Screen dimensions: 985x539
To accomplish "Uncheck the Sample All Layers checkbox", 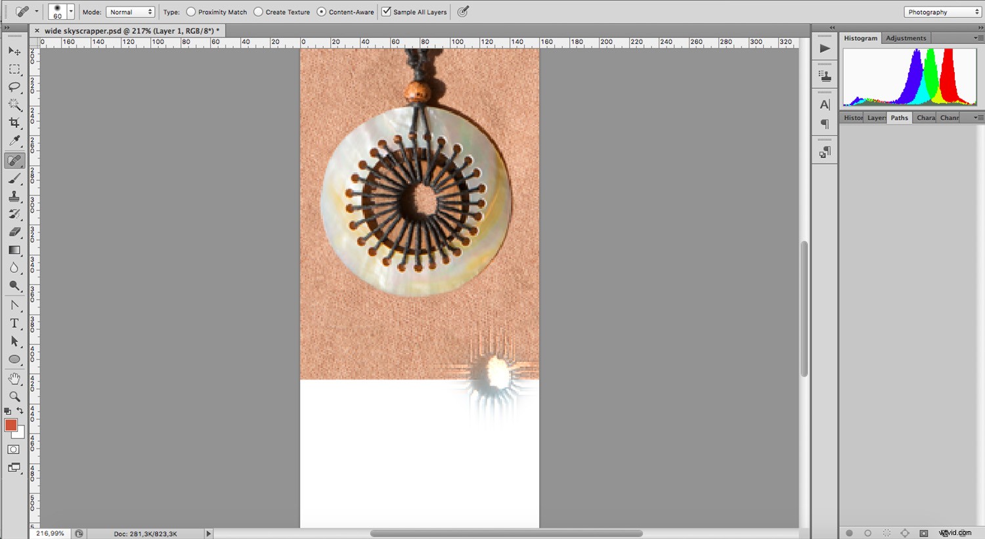I will coord(387,11).
